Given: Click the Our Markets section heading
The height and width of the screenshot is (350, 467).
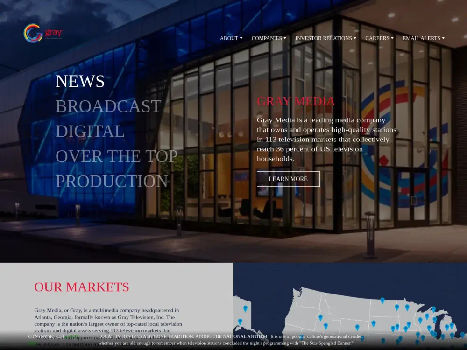Looking at the screenshot, I should pos(82,287).
